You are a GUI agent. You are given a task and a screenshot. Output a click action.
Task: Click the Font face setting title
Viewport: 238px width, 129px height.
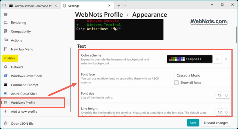(x=88, y=74)
